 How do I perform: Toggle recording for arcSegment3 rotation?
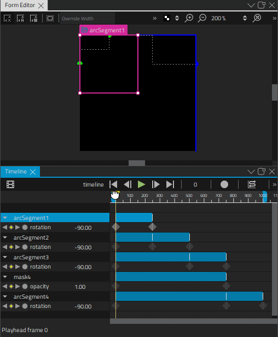click(25, 267)
